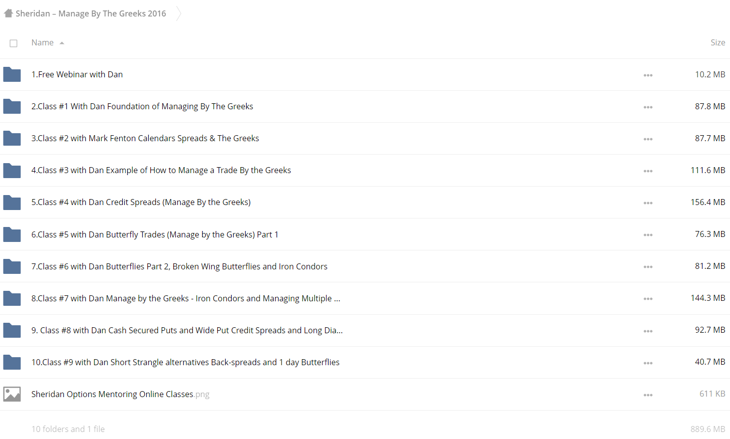The height and width of the screenshot is (439, 730).
Task: Click the home icon in the breadcrumb
Action: pos(8,13)
